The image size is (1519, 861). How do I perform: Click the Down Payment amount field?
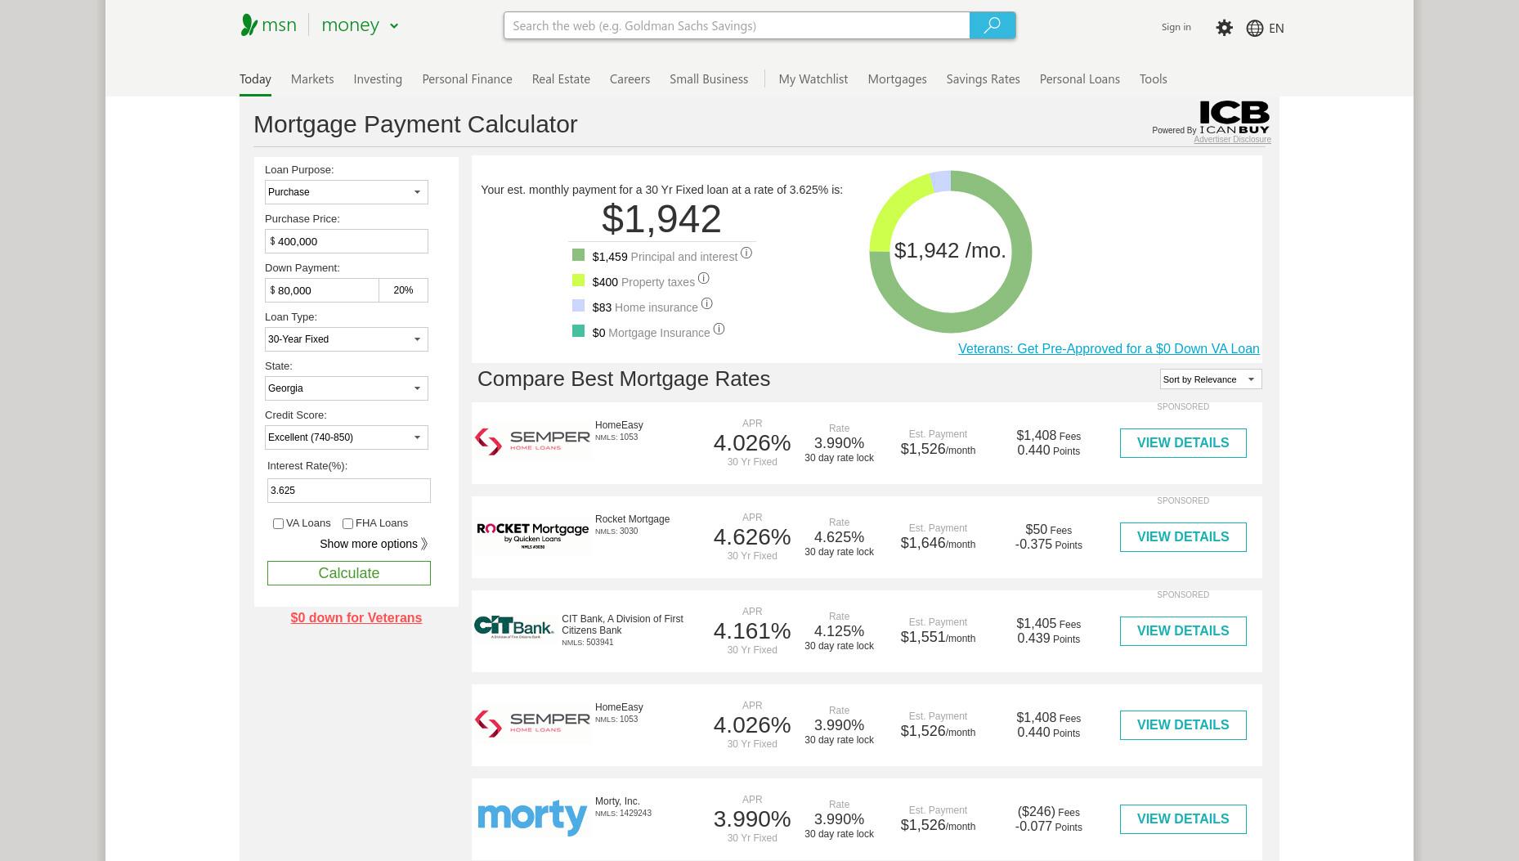(x=322, y=290)
